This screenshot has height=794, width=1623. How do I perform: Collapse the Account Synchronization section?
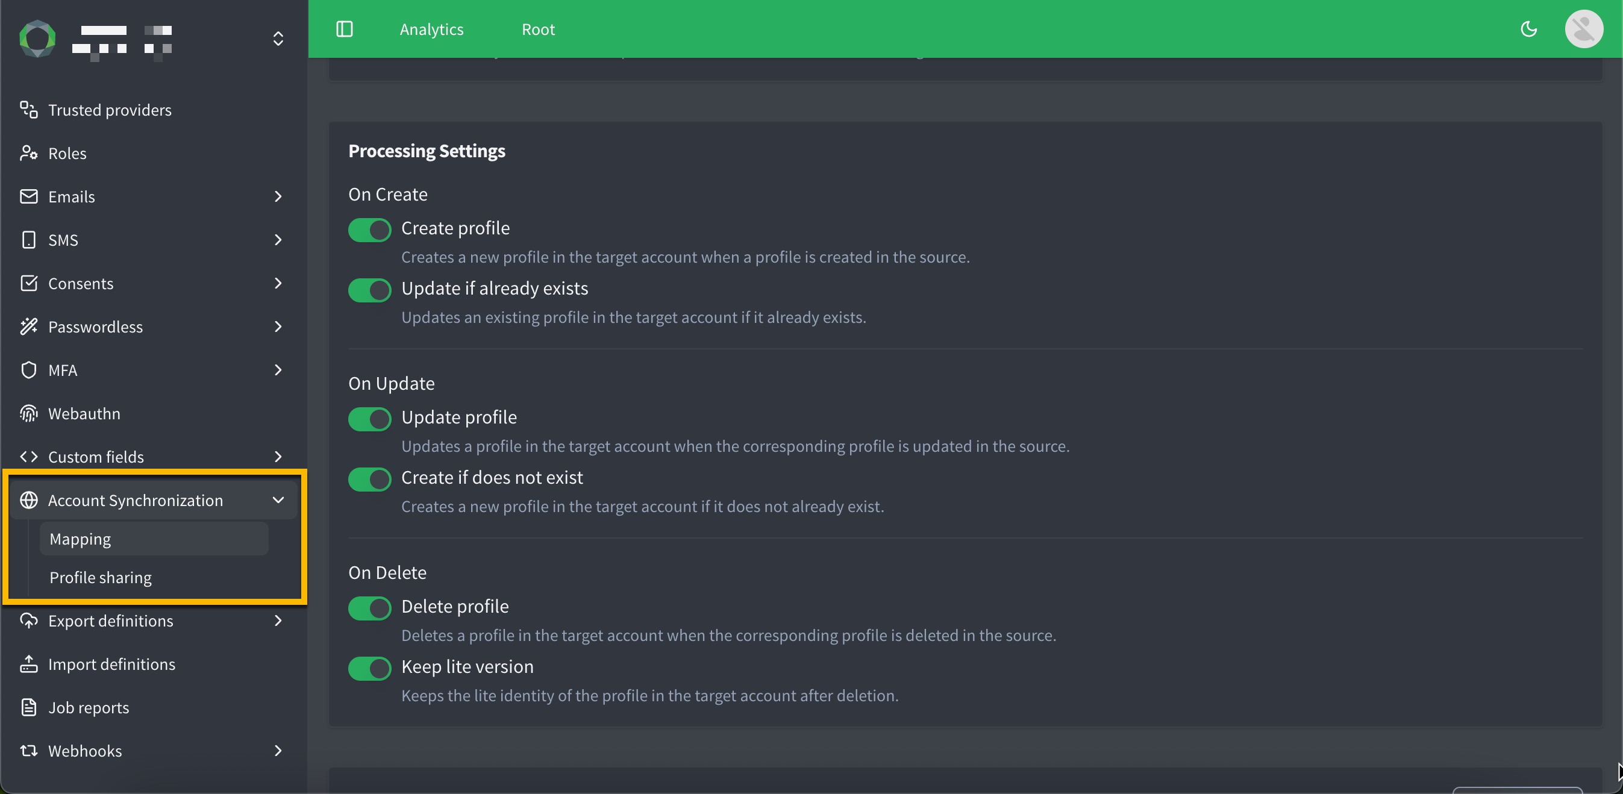(x=278, y=500)
